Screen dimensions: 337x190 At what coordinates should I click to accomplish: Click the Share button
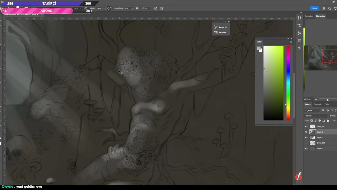(314, 8)
